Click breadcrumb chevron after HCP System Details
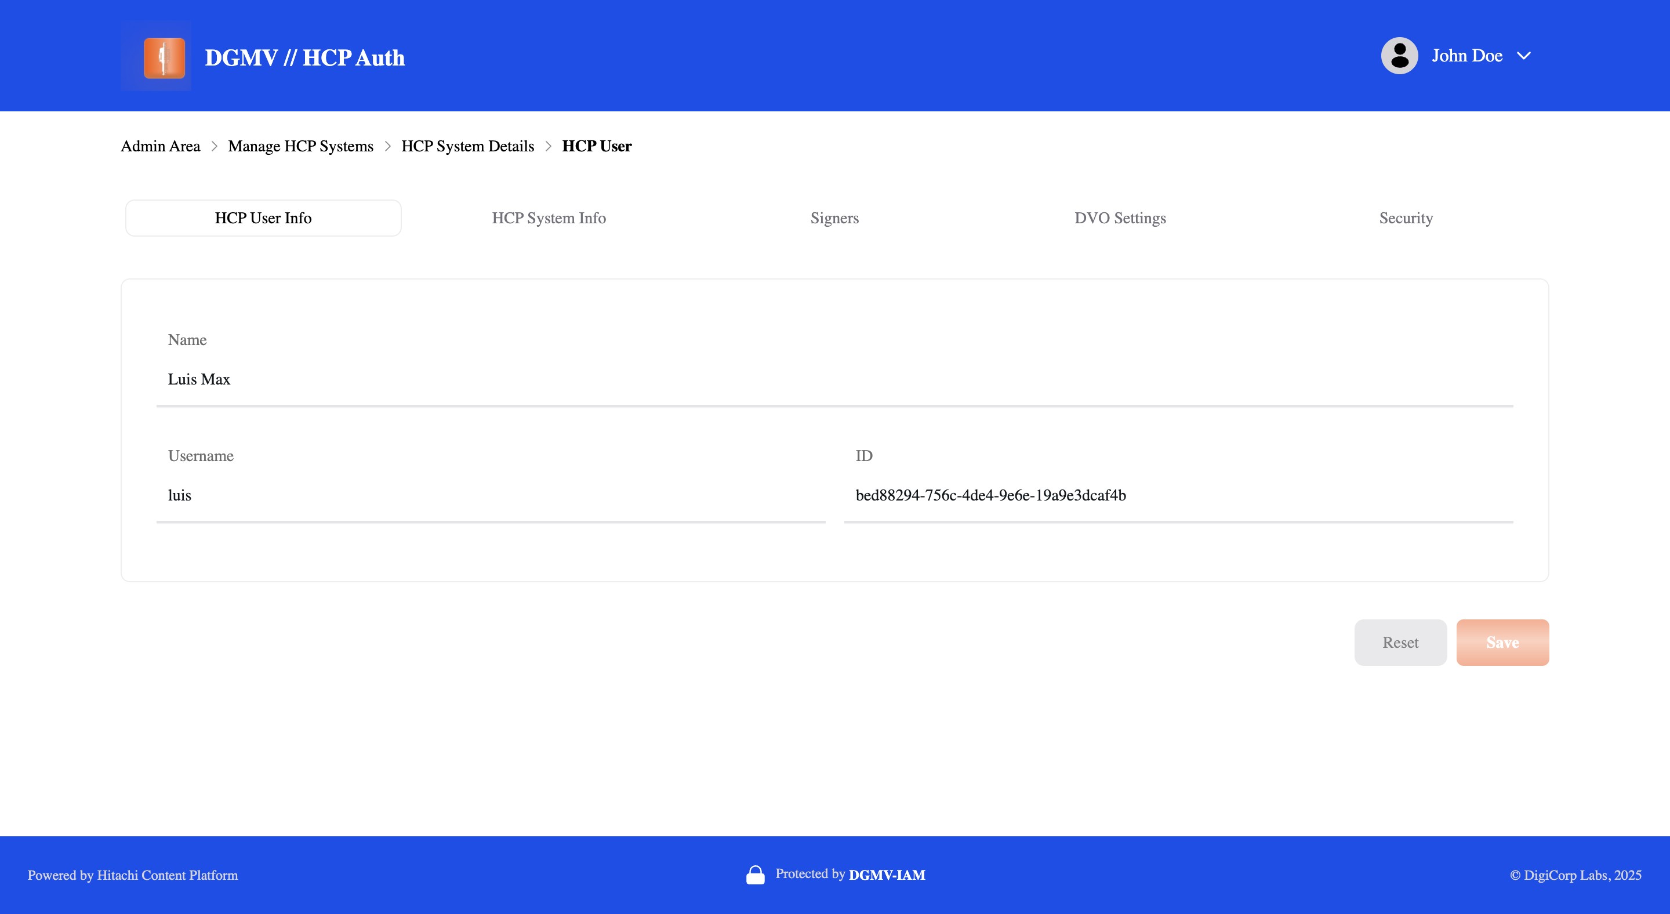The height and width of the screenshot is (914, 1670). (549, 146)
